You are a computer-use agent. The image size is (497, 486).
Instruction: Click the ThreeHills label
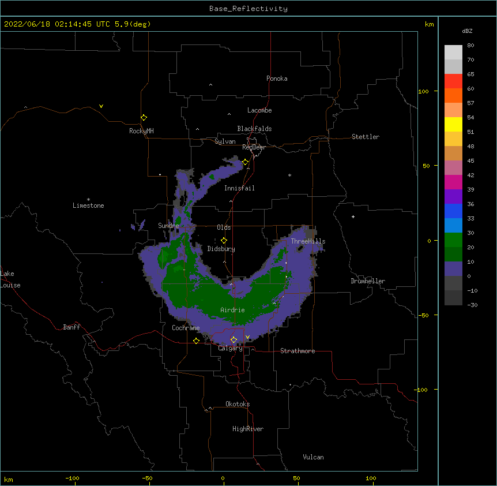(308, 241)
